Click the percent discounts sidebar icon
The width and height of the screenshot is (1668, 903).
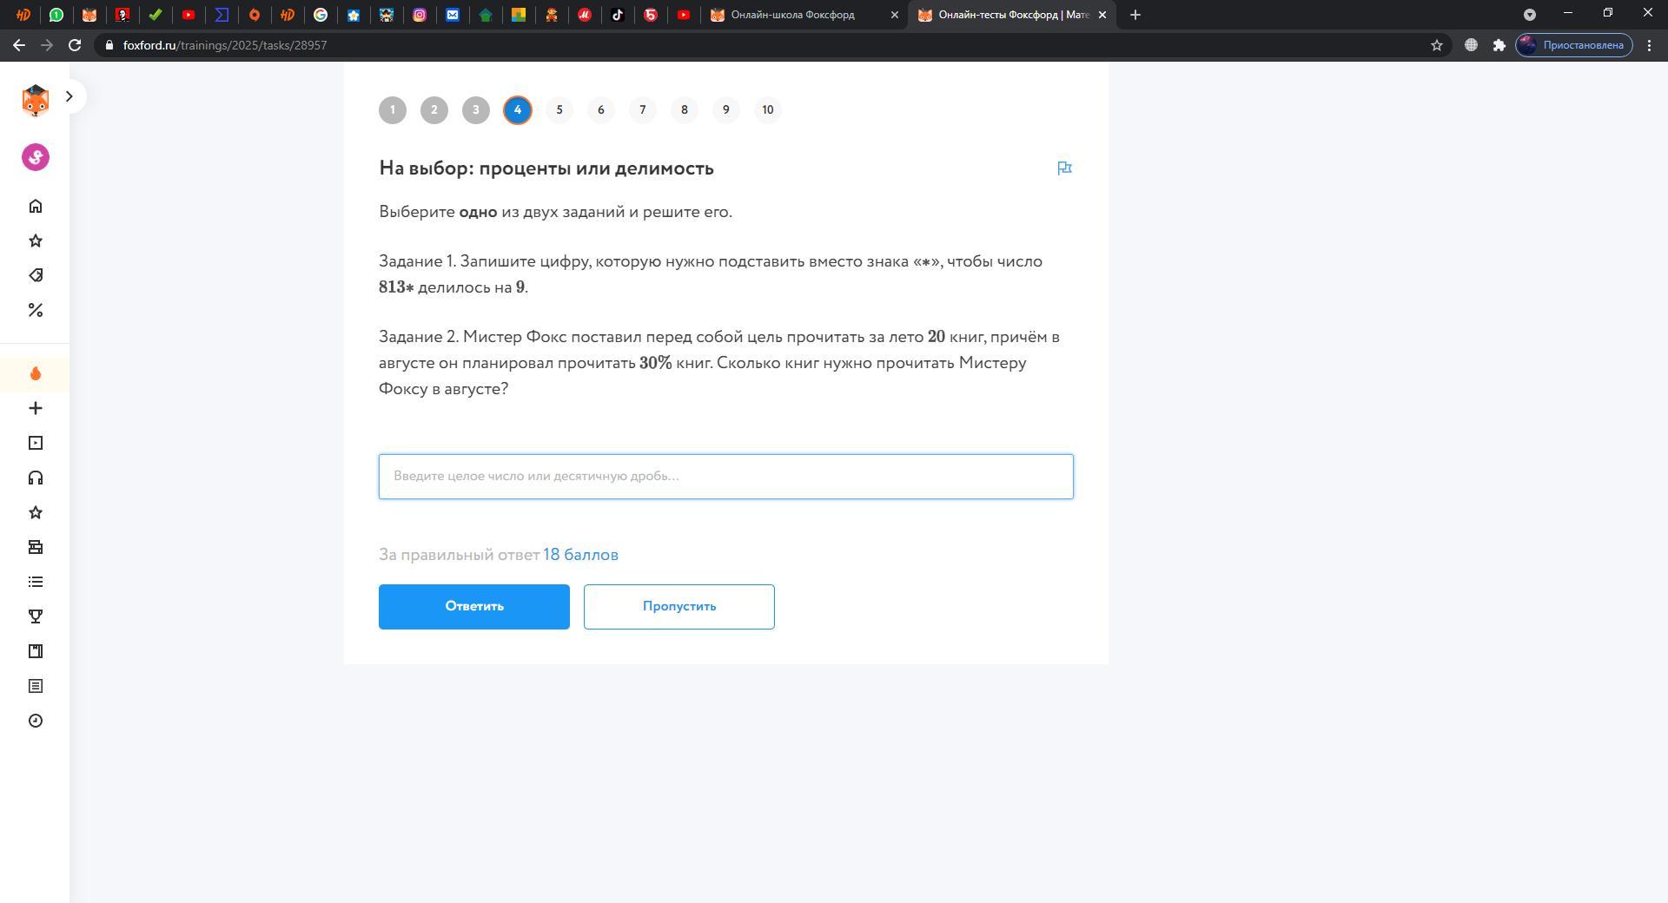coord(36,310)
